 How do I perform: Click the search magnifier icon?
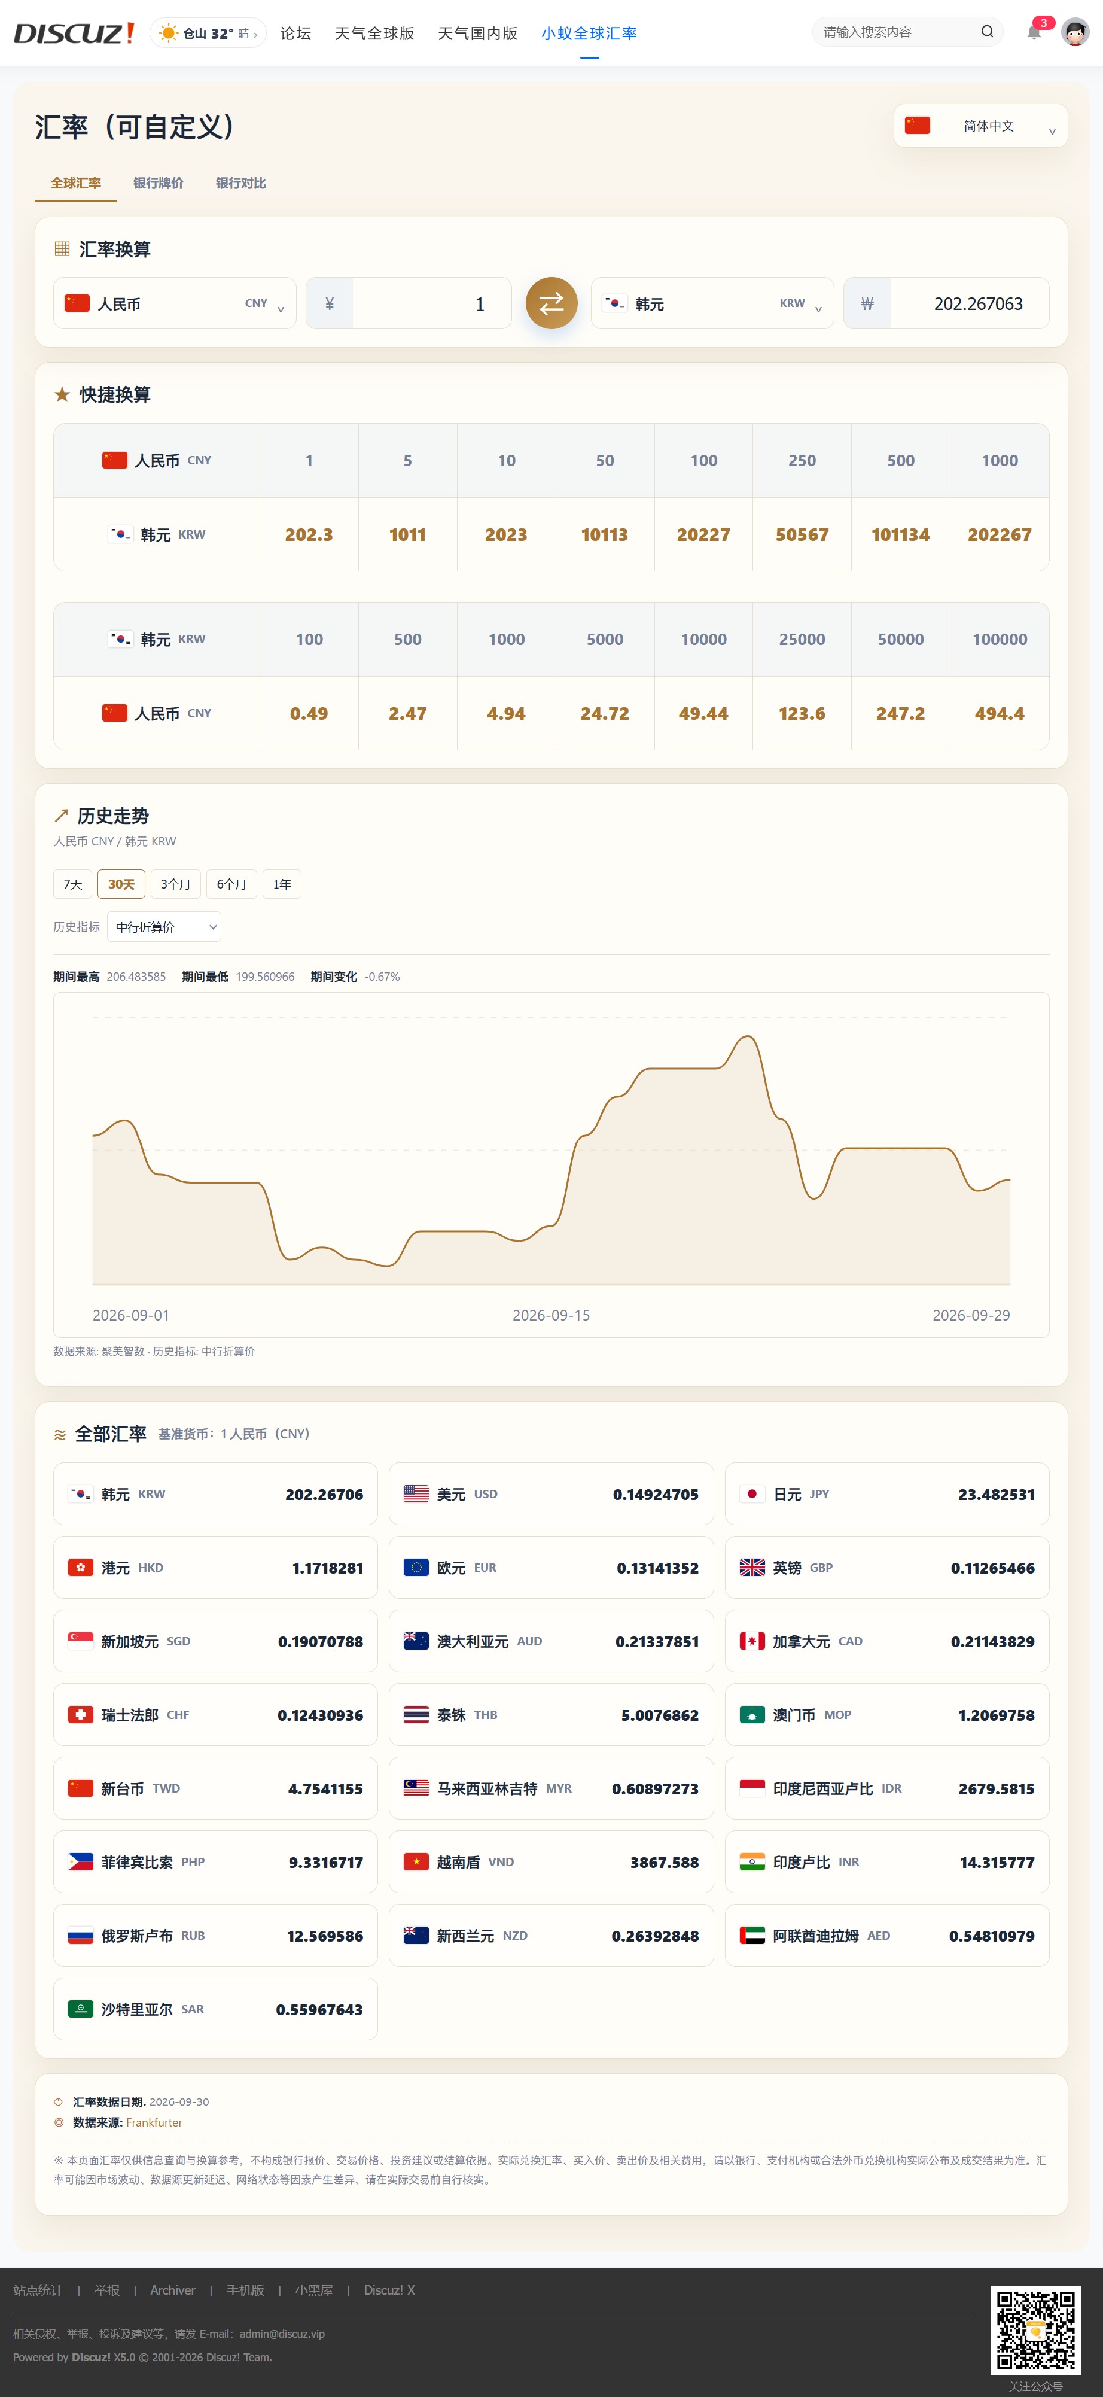click(987, 32)
